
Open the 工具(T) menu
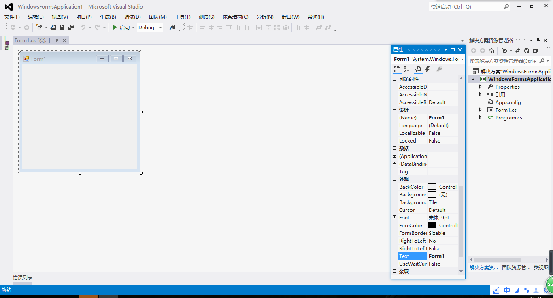183,17
